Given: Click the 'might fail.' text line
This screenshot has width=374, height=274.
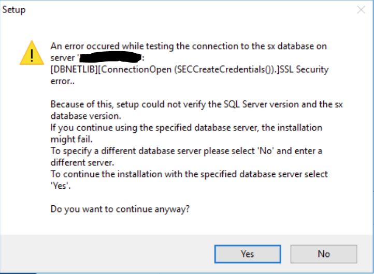Looking at the screenshot, I should click(x=73, y=139).
